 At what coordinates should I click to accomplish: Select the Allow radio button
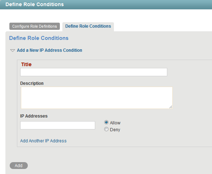click(106, 122)
